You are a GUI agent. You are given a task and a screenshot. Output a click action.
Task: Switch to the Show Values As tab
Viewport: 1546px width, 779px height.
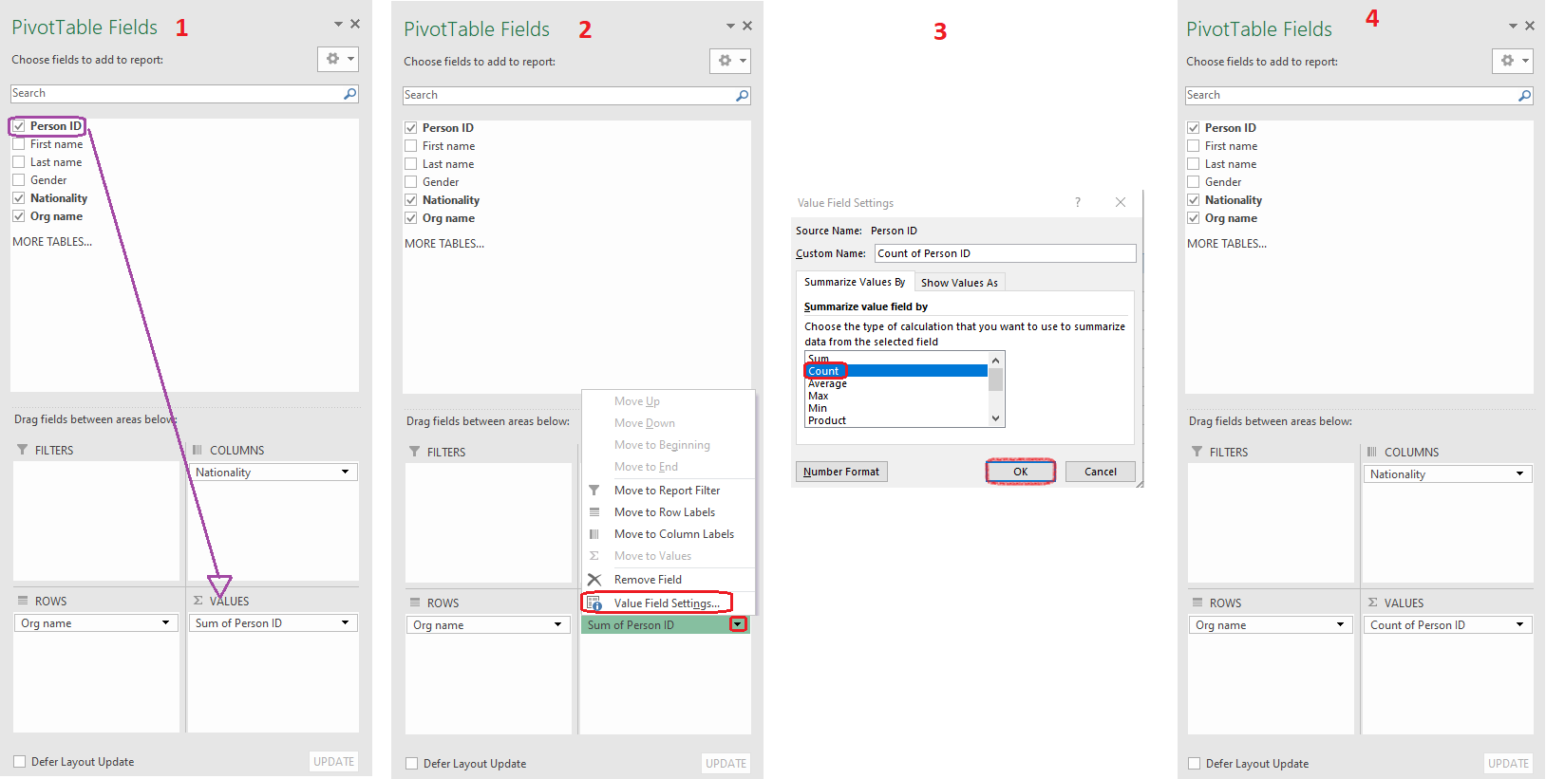[959, 283]
